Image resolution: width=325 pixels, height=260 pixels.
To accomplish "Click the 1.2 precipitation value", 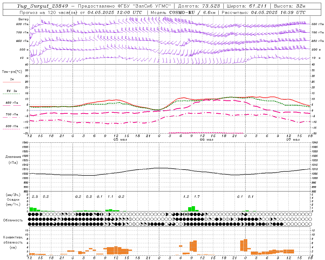I will pyautogui.click(x=186, y=197).
